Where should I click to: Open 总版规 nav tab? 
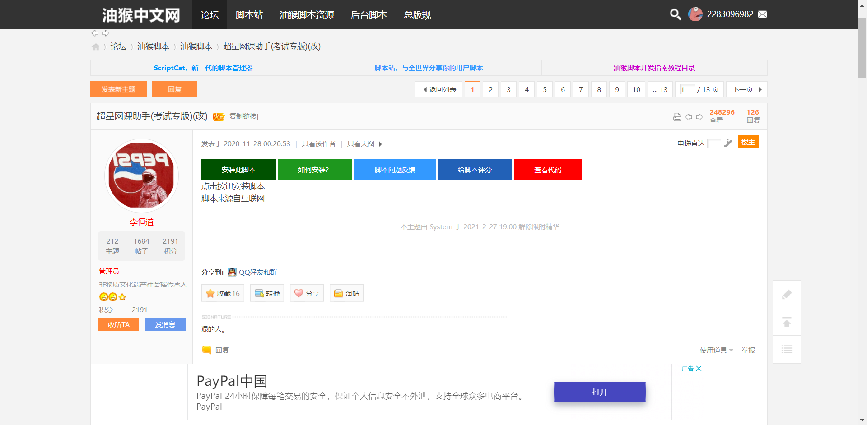[417, 15]
